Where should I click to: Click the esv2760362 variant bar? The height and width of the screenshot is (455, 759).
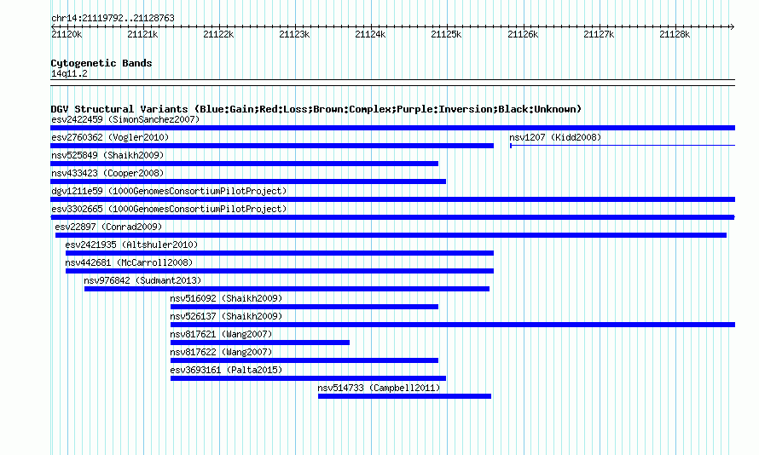point(272,146)
